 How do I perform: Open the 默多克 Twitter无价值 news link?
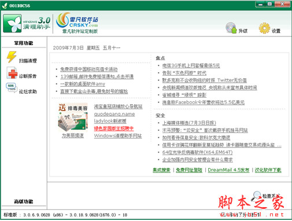[x=205, y=80]
